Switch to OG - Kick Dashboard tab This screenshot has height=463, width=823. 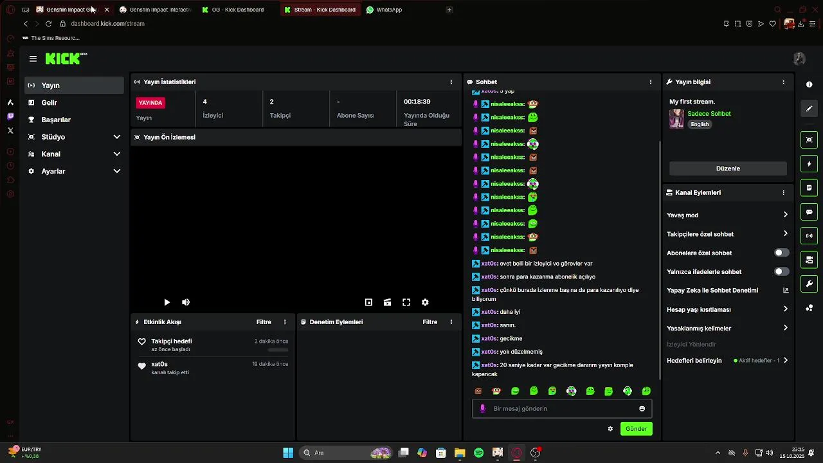(237, 10)
